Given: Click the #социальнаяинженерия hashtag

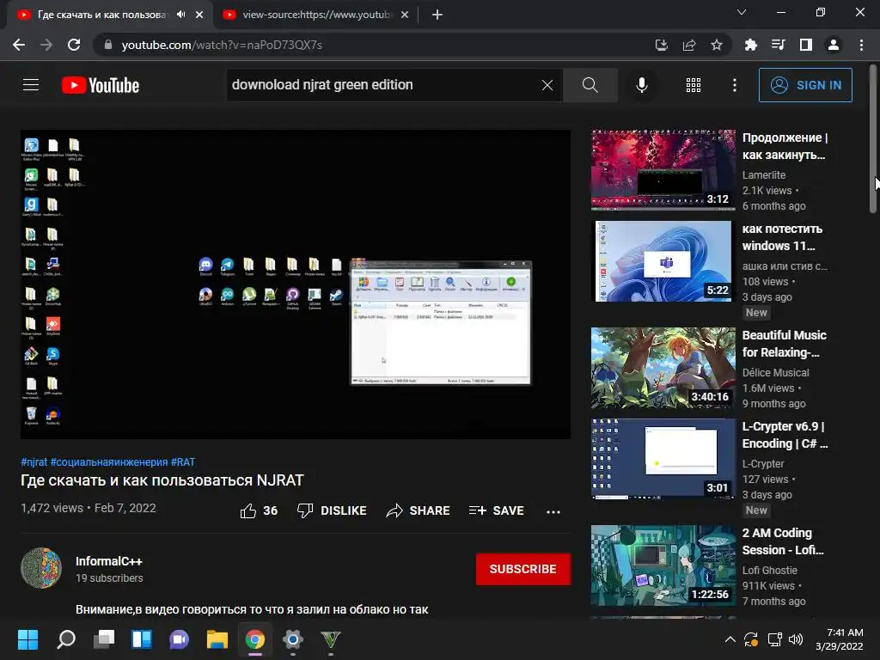Looking at the screenshot, I should point(109,461).
